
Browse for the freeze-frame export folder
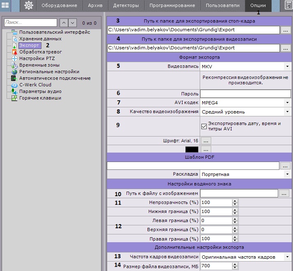286,30
